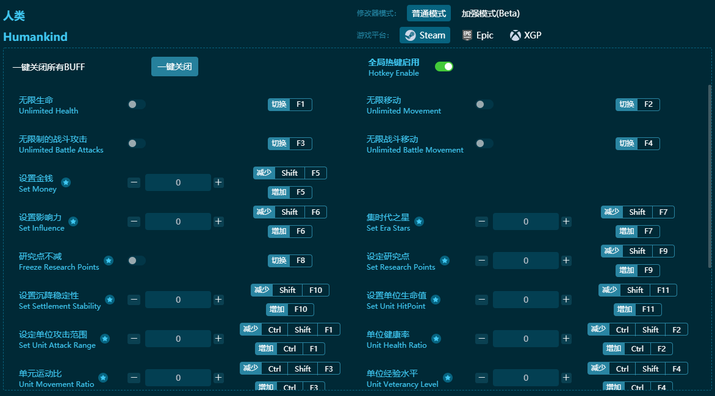Click the star icon beside Set Settlement Stability
This screenshot has width=715, height=396.
coord(110,300)
